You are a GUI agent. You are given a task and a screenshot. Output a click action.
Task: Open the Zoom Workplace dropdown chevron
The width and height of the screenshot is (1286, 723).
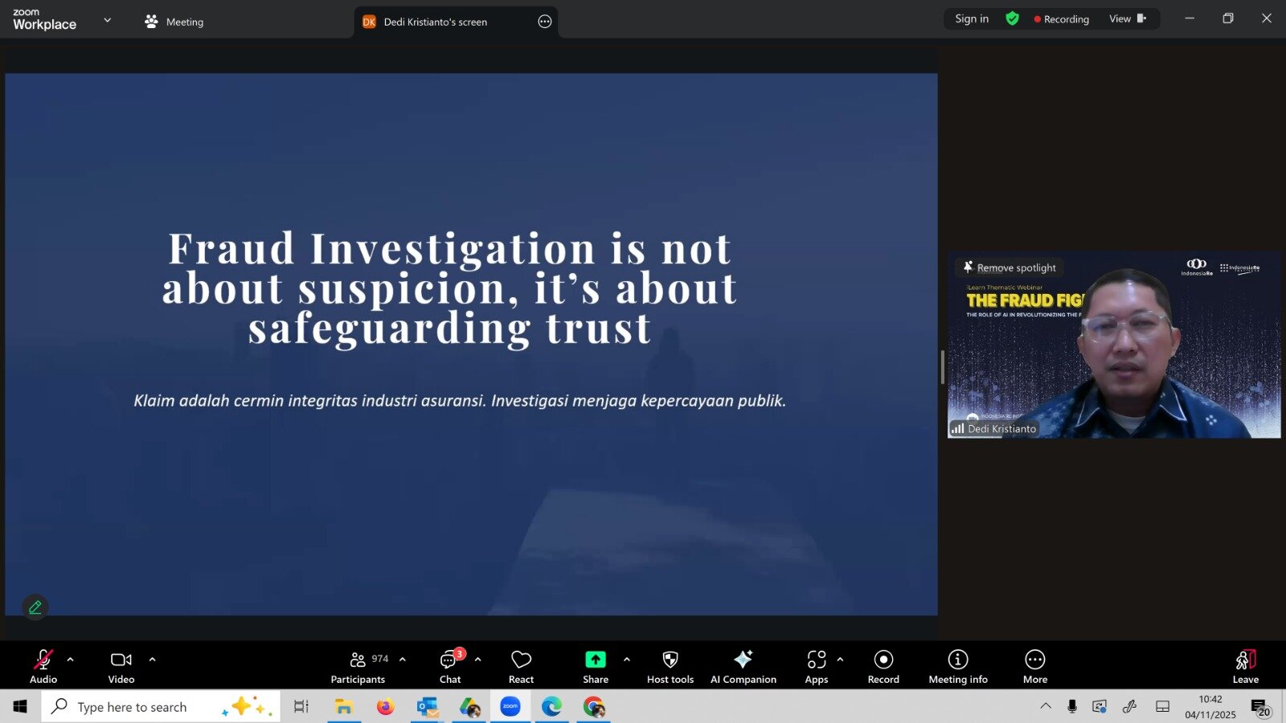108,20
